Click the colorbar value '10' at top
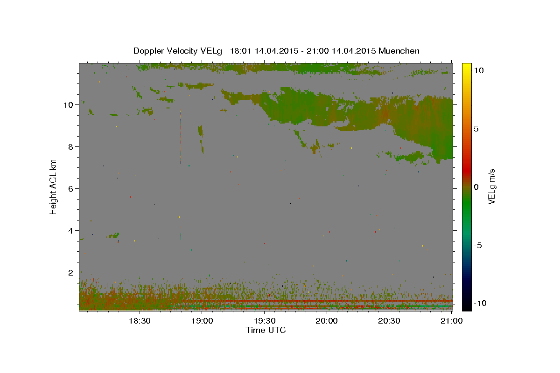 479,70
